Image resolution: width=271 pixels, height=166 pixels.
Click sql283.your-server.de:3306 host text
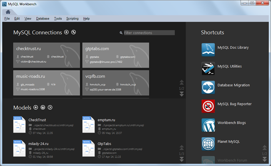pos(105,90)
